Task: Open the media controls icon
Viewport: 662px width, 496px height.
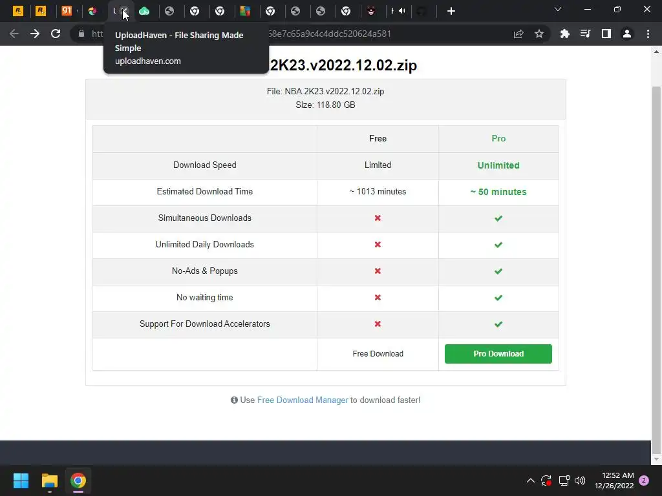Action: tap(585, 34)
